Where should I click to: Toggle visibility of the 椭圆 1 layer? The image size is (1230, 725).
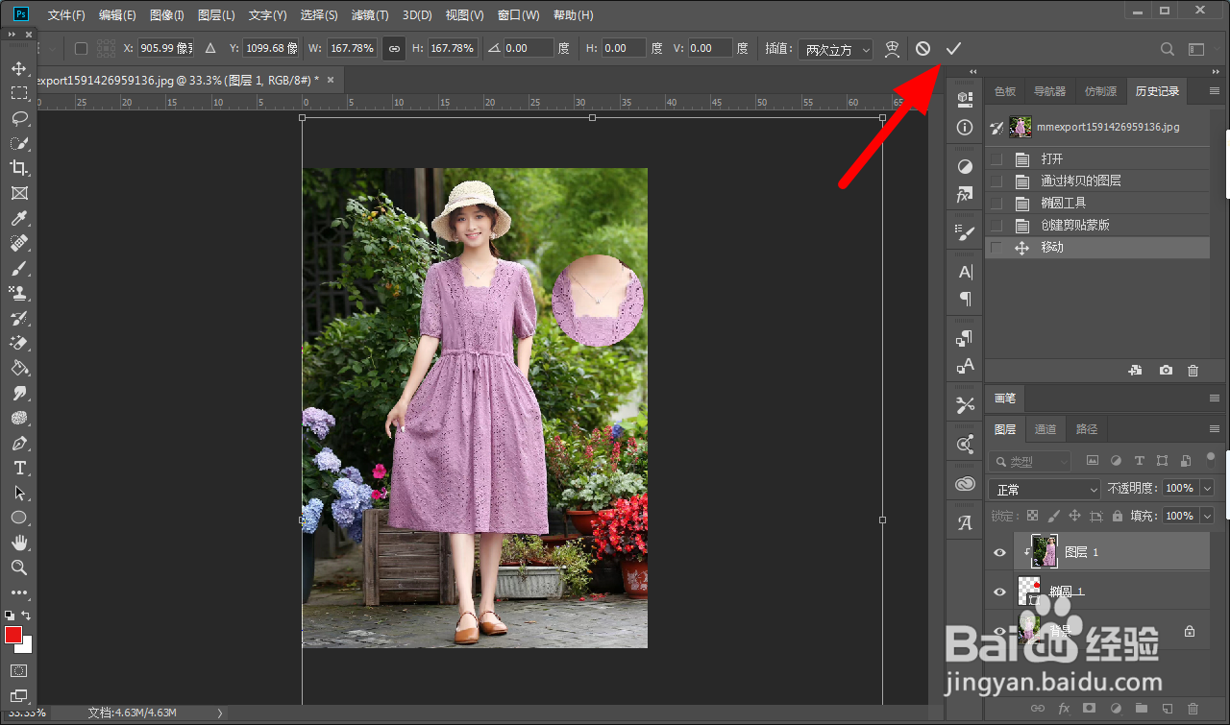[999, 592]
